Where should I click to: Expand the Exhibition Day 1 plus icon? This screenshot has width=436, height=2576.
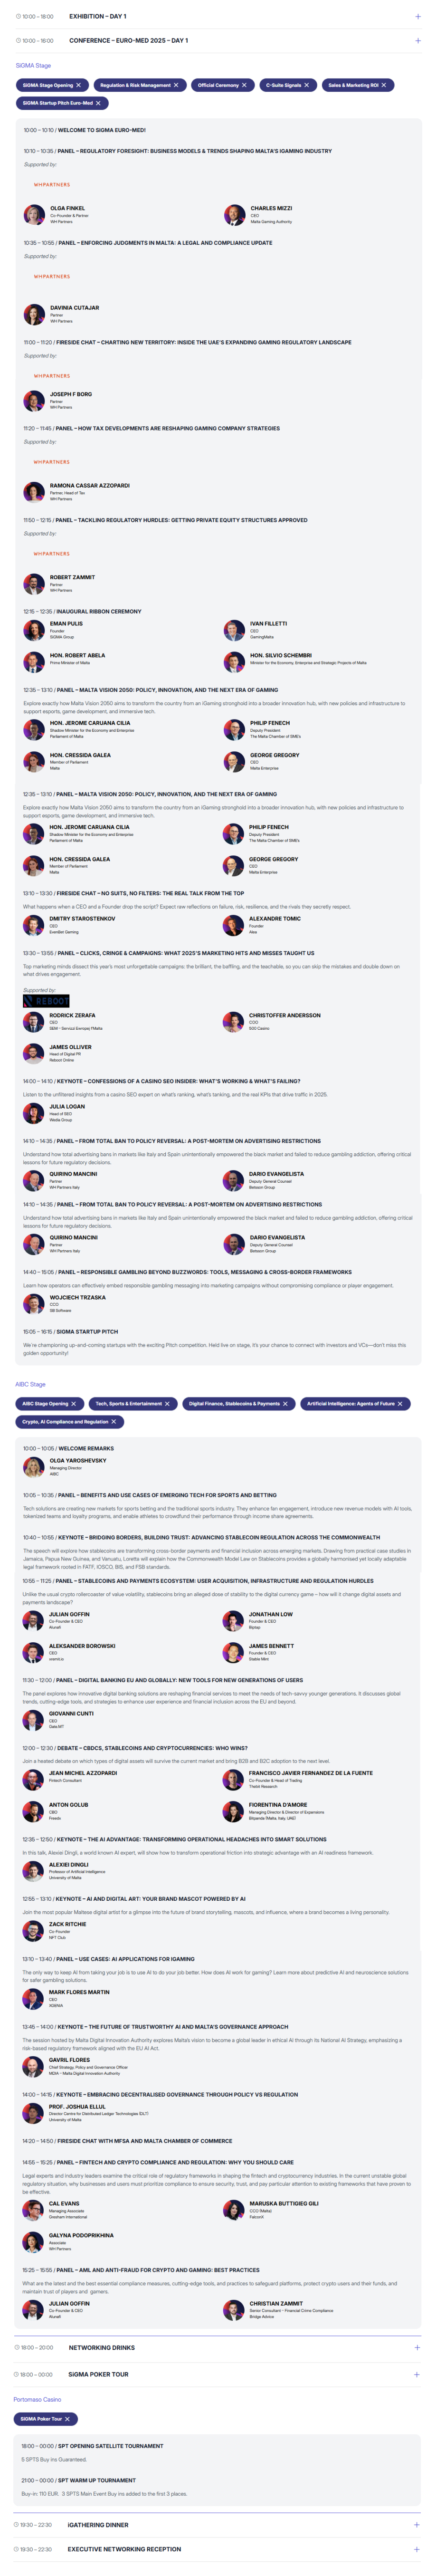(417, 16)
